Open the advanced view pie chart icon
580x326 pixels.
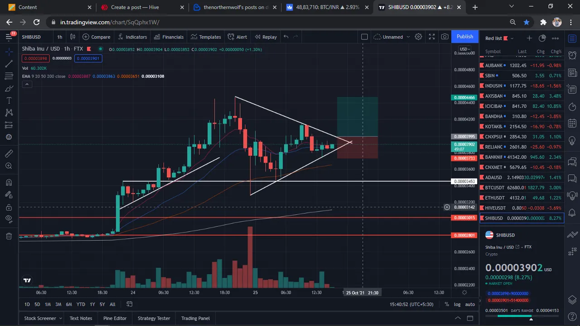coord(542,38)
